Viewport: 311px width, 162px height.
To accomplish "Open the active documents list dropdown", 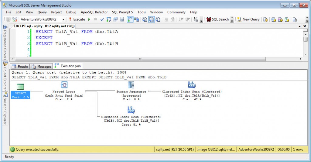I will 299,26.
